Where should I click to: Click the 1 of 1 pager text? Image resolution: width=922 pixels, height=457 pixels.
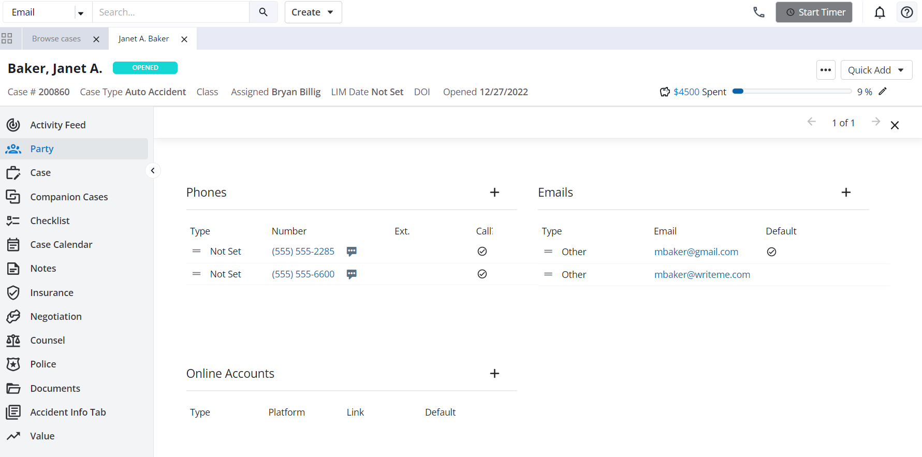[843, 123]
